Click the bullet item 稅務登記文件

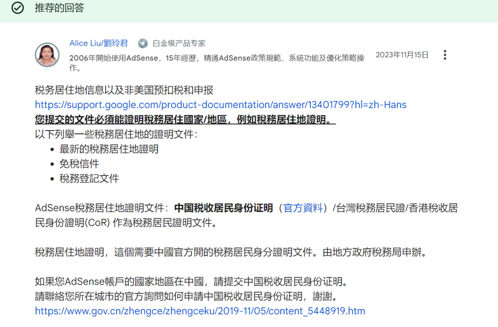89,178
